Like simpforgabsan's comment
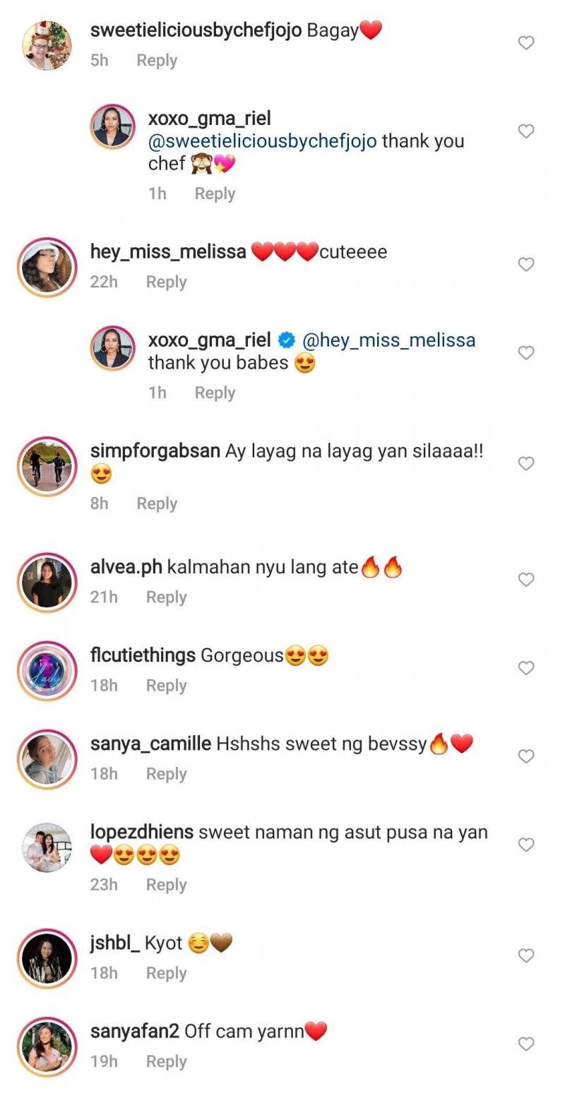The width and height of the screenshot is (565, 1103). [525, 464]
